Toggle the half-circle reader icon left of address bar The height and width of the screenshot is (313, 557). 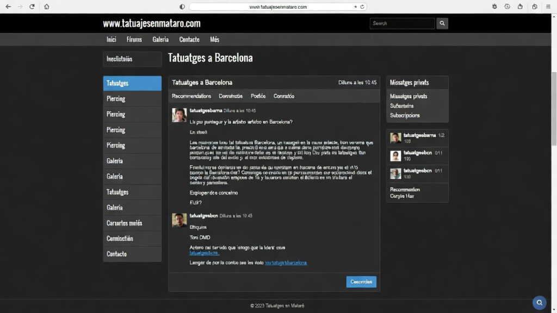(x=182, y=7)
